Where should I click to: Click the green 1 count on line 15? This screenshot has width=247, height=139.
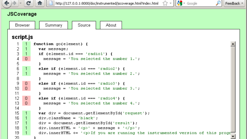point(26,113)
